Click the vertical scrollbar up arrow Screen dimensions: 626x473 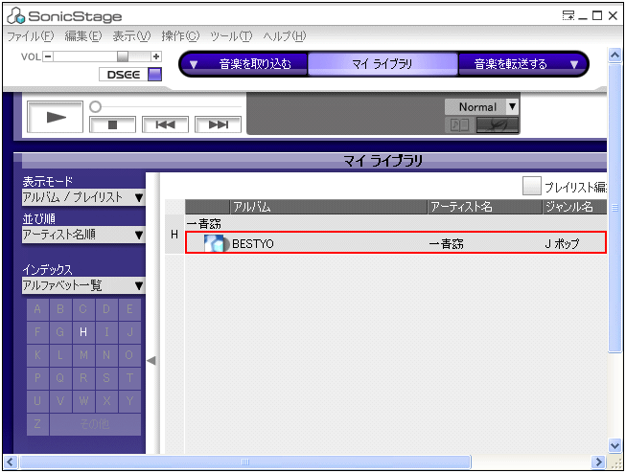coord(614,56)
